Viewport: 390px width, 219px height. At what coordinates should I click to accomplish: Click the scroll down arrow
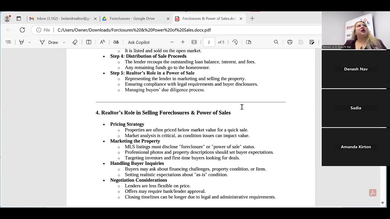[x=382, y=203]
